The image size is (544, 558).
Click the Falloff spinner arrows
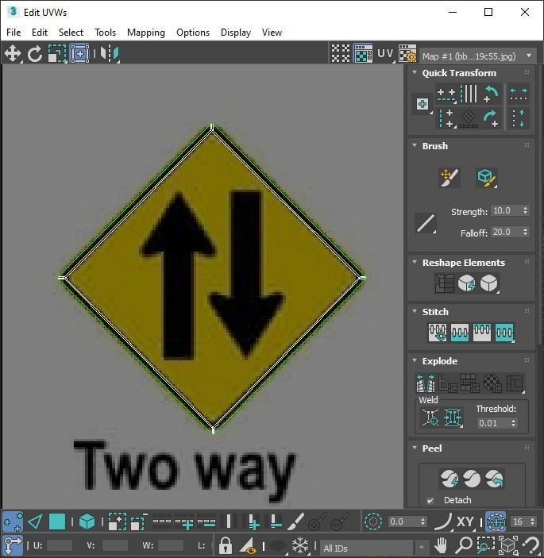(526, 232)
